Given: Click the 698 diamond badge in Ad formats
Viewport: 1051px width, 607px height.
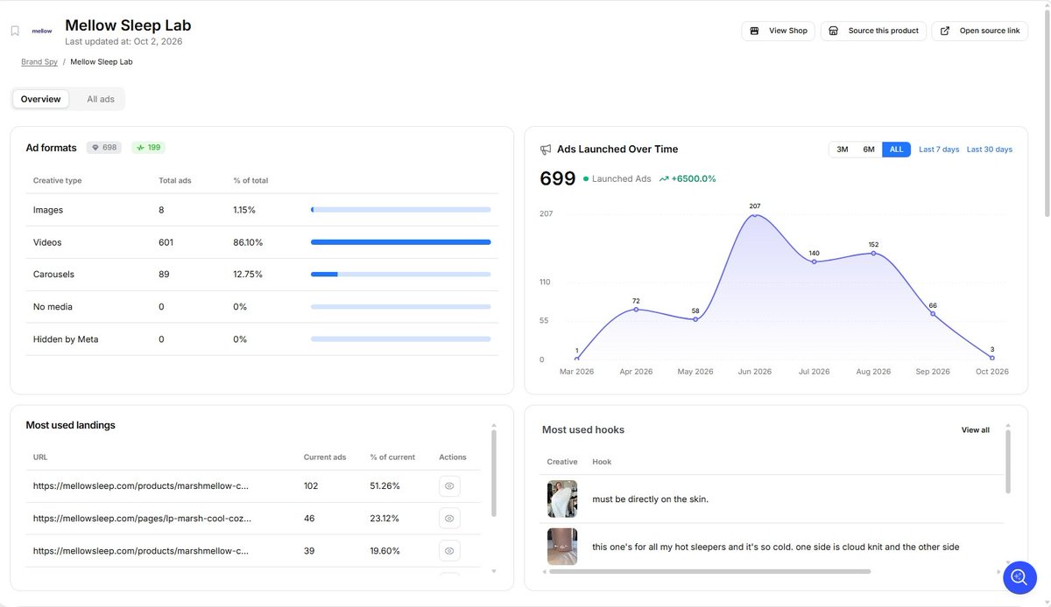Looking at the screenshot, I should click(x=104, y=148).
